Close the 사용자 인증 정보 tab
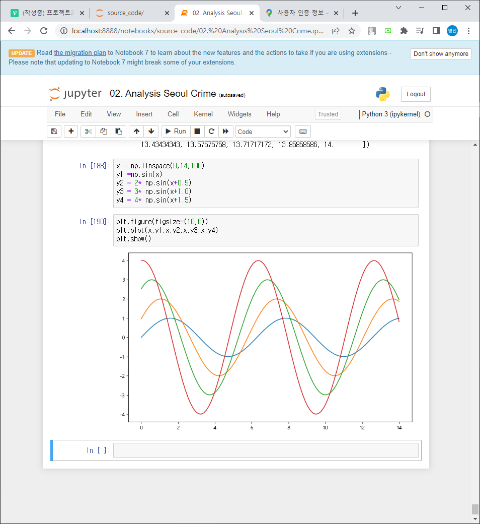This screenshot has width=480, height=524. click(336, 13)
